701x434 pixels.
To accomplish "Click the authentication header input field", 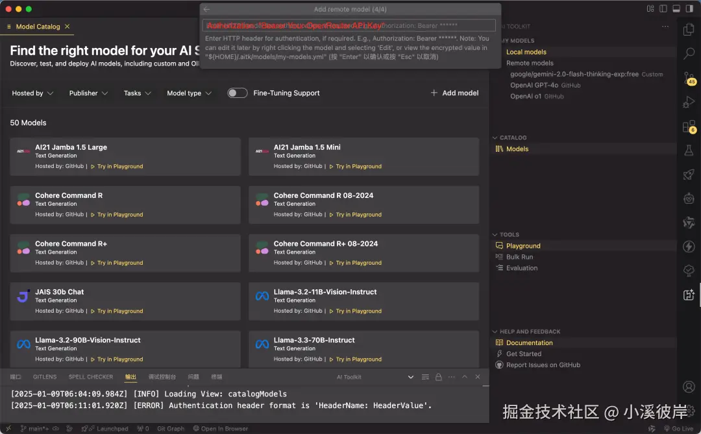I will pos(349,25).
